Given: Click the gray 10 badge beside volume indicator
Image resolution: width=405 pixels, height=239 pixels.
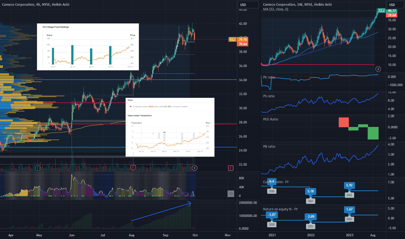Looking at the screenshot, I should 231,193.
